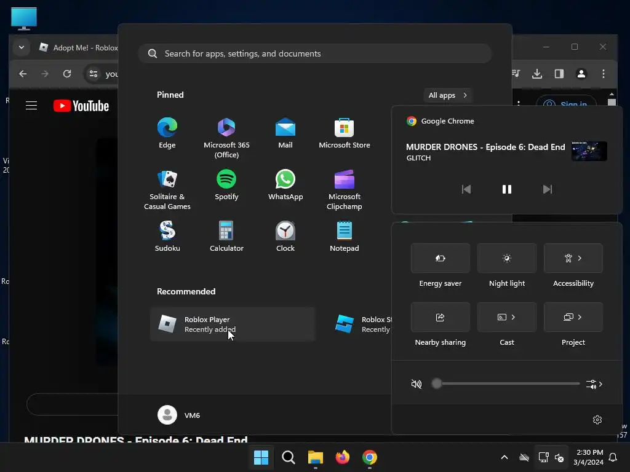Launch Notepad from pinned apps
The height and width of the screenshot is (472, 630).
point(345,237)
